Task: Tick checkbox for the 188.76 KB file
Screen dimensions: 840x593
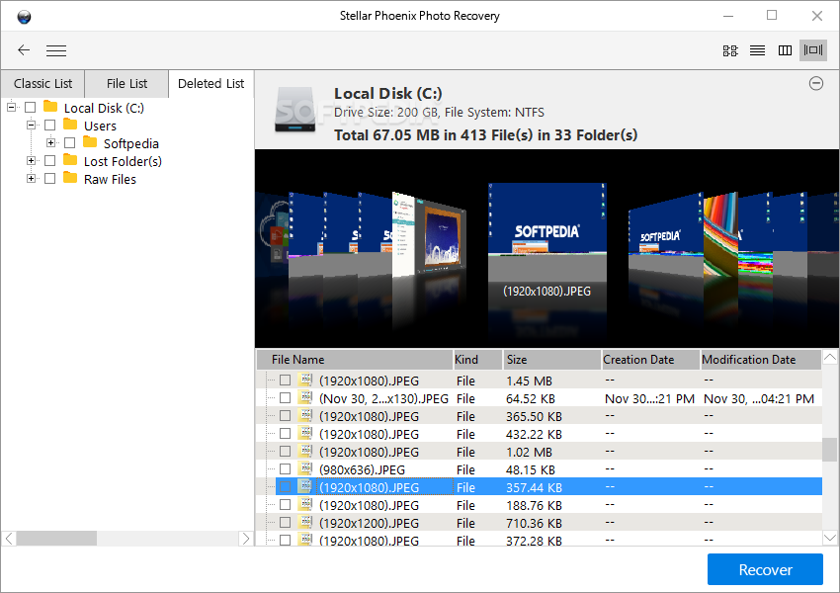Action: 285,505
